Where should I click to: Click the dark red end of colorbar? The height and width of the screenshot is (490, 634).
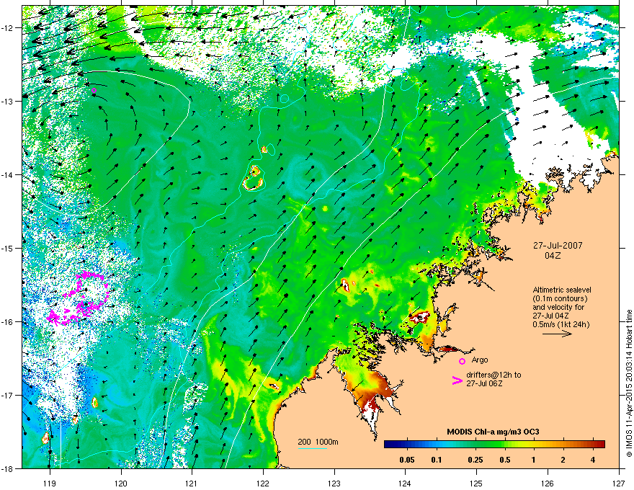(599, 445)
